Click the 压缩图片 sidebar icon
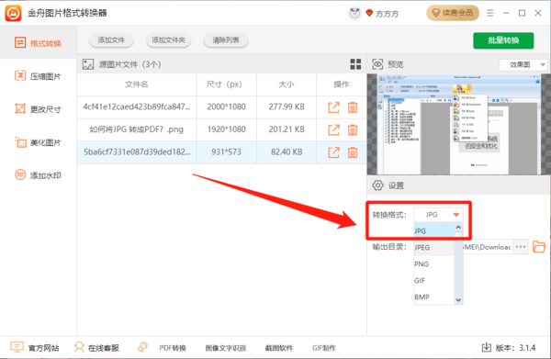Viewport: 551px width, 359px height. tap(20, 75)
